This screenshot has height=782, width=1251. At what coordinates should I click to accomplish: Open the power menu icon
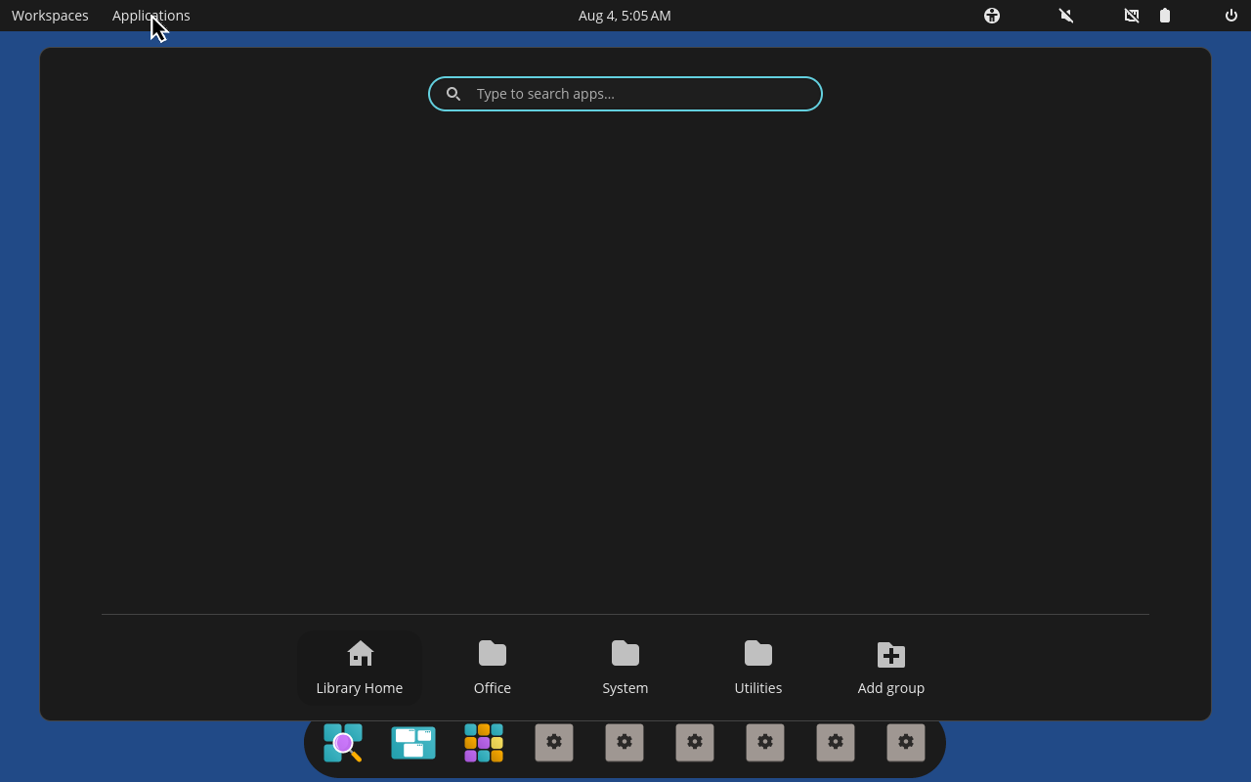[1231, 16]
